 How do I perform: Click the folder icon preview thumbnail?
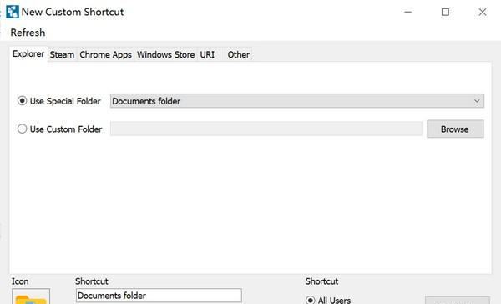[31, 296]
